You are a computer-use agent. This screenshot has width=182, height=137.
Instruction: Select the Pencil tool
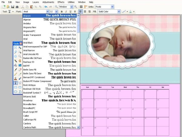(15, 74)
